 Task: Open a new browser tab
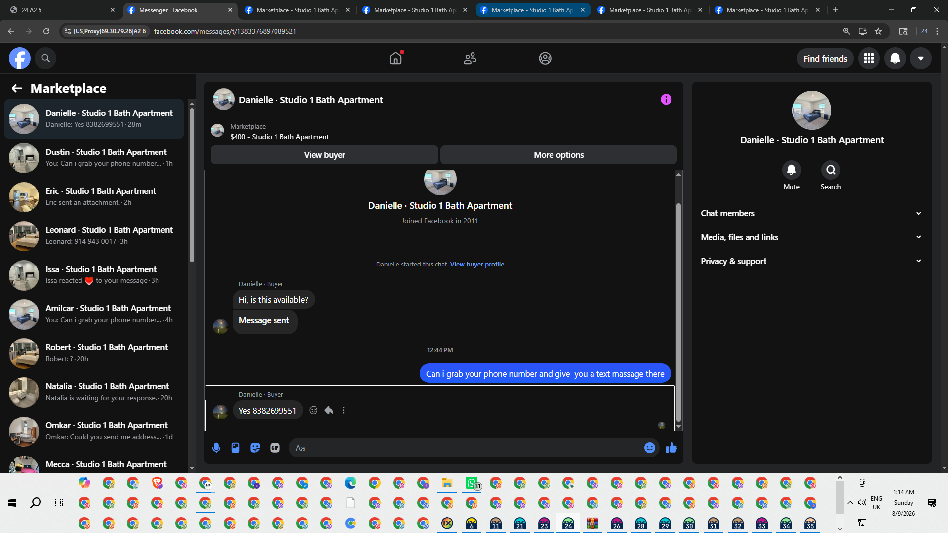click(x=835, y=10)
